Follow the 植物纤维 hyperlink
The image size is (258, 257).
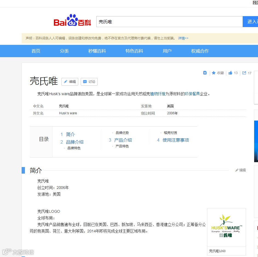(x=158, y=94)
